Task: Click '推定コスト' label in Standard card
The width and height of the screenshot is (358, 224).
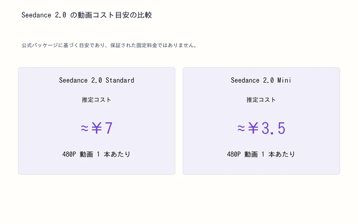Action: click(x=96, y=100)
